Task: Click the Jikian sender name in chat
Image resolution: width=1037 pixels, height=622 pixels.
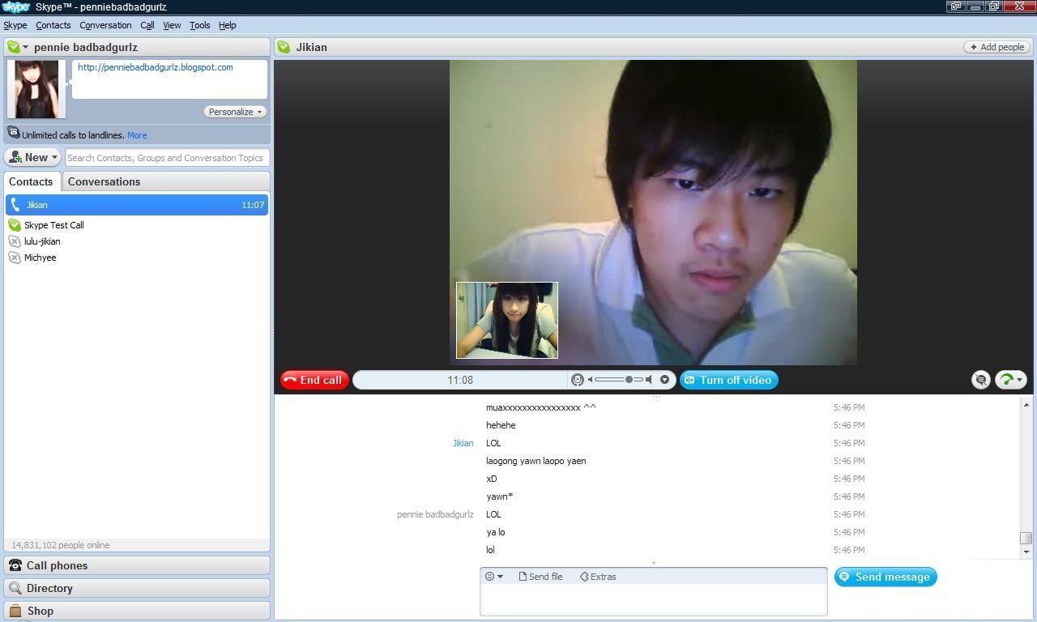Action: coord(463,443)
